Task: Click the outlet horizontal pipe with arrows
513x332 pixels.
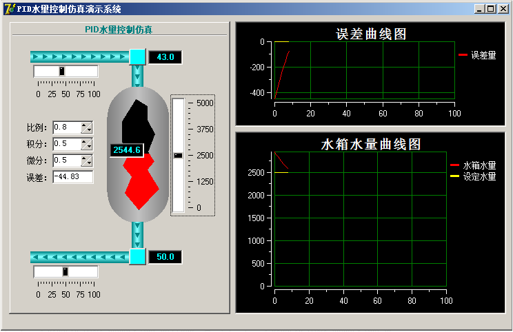Action: [80, 257]
